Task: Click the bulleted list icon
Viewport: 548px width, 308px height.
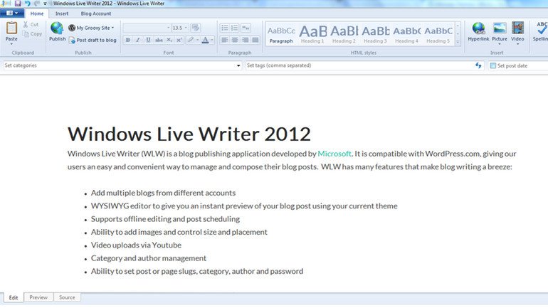Action: pos(224,28)
